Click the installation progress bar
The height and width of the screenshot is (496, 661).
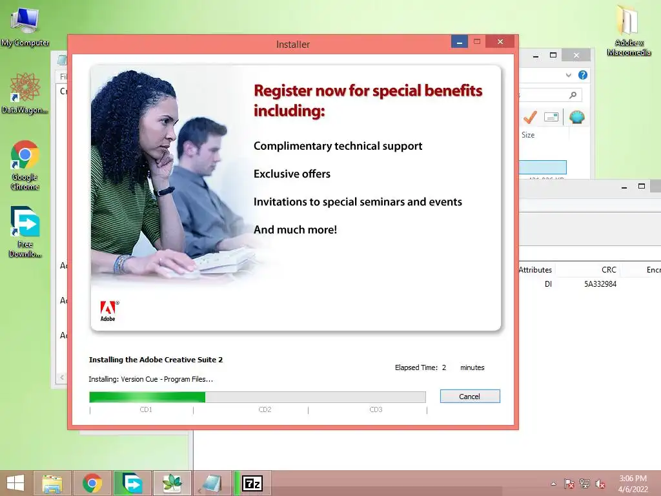(x=257, y=397)
